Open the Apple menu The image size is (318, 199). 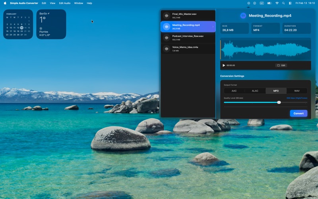(5, 3)
